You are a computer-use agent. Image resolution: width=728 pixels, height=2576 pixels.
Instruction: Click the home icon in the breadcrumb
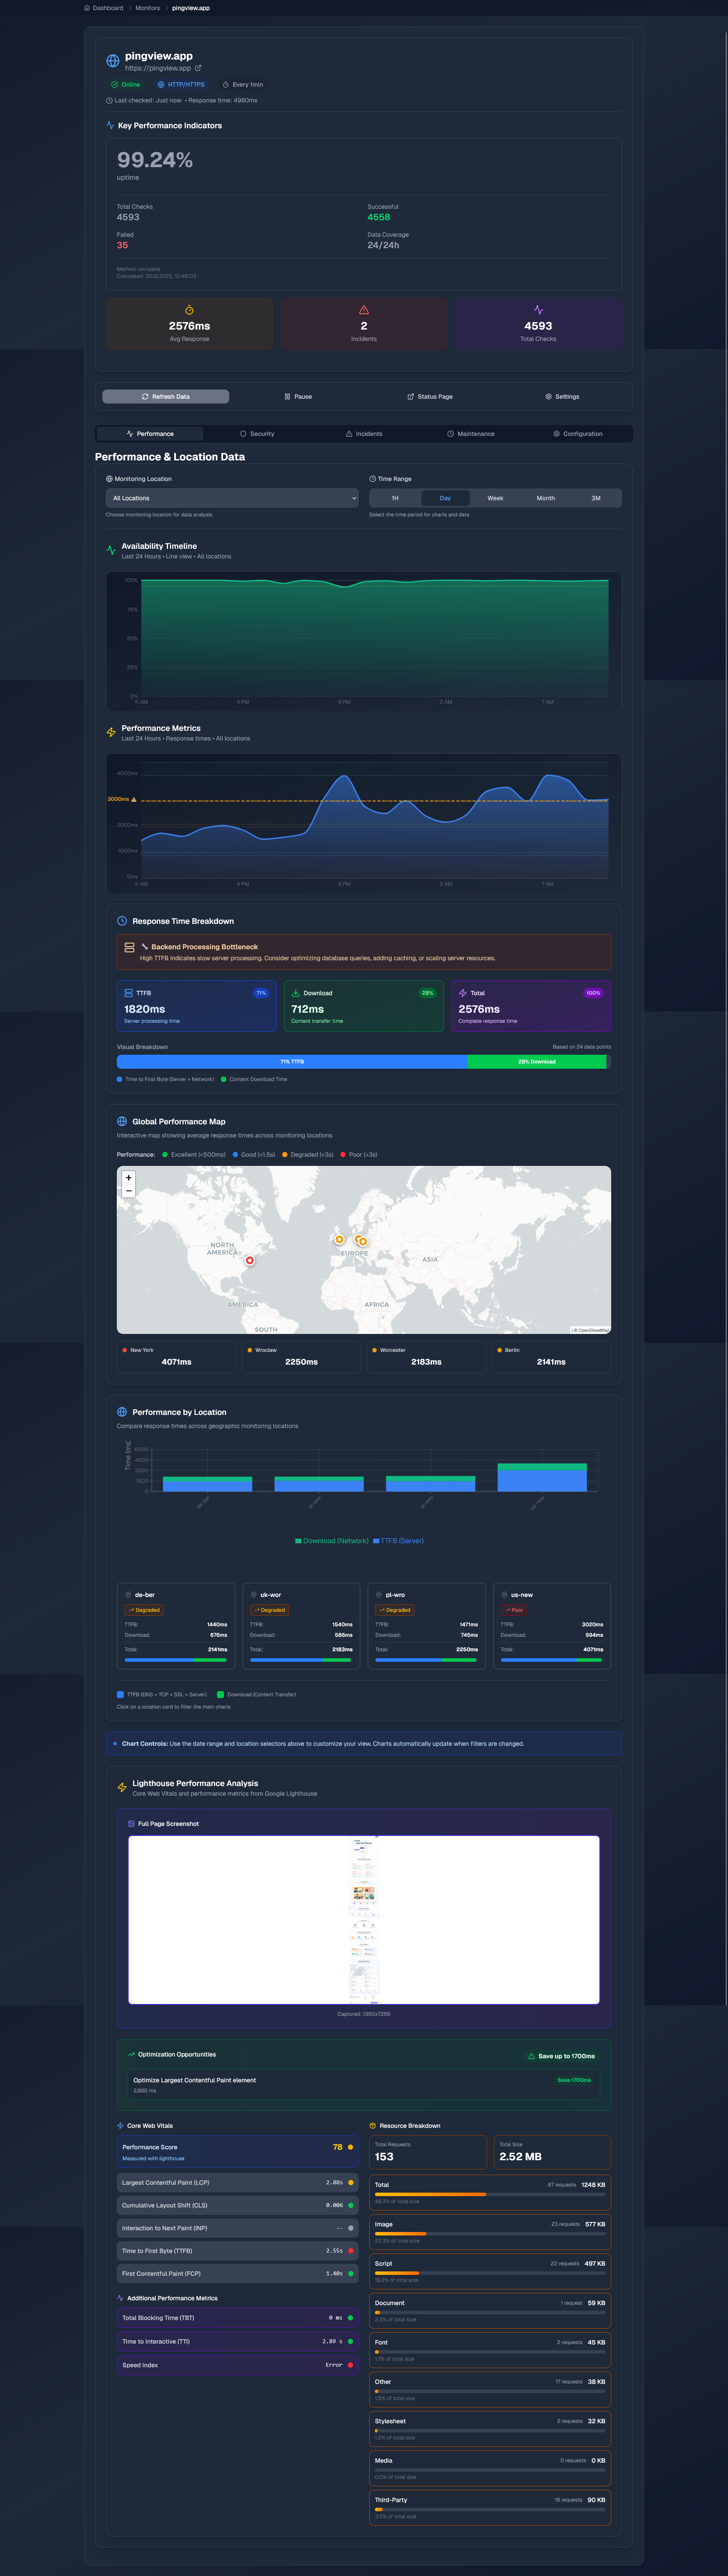click(87, 8)
